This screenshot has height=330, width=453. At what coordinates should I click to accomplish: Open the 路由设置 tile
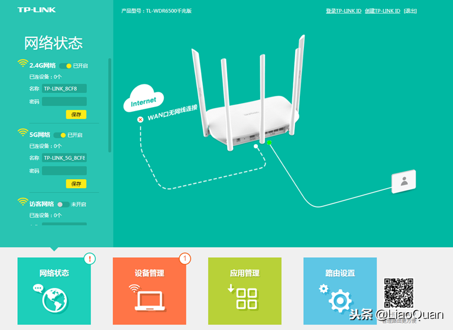coord(339,291)
